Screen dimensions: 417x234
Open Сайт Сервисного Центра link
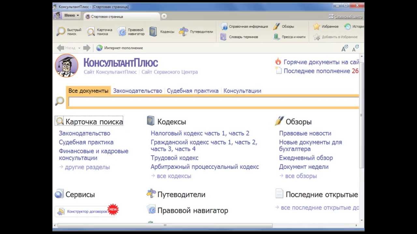pos(169,72)
